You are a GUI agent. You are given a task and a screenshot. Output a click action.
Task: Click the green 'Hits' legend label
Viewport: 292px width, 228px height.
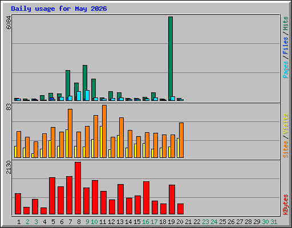[286, 23]
